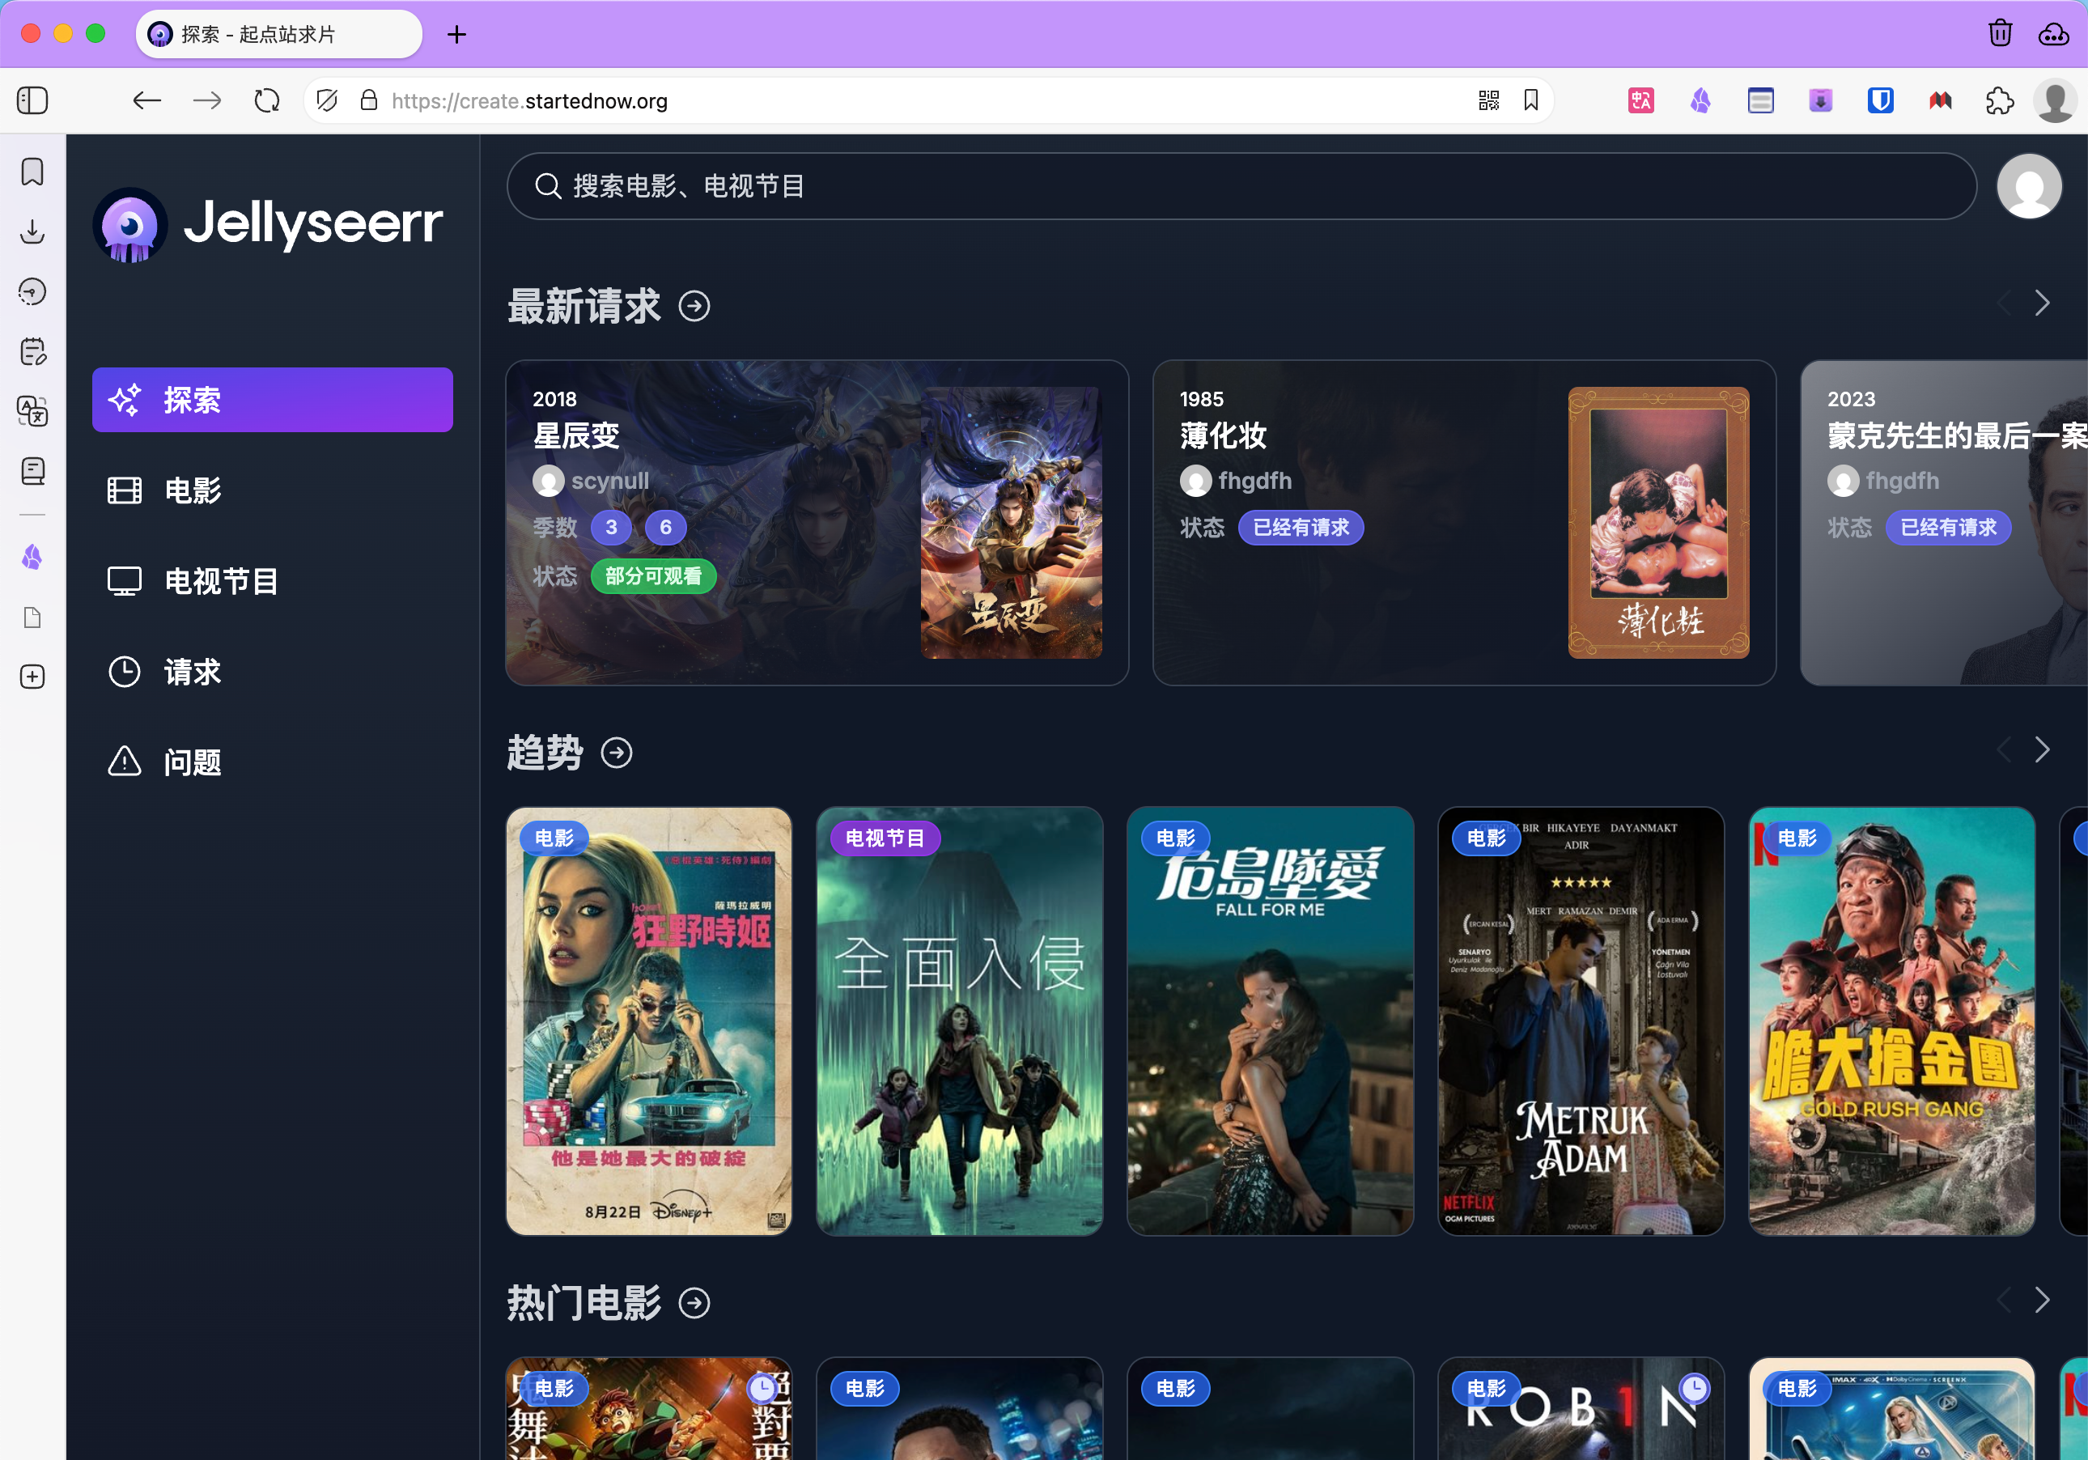Click the scynull requester name
This screenshot has height=1460, width=2088.
pyautogui.click(x=610, y=480)
